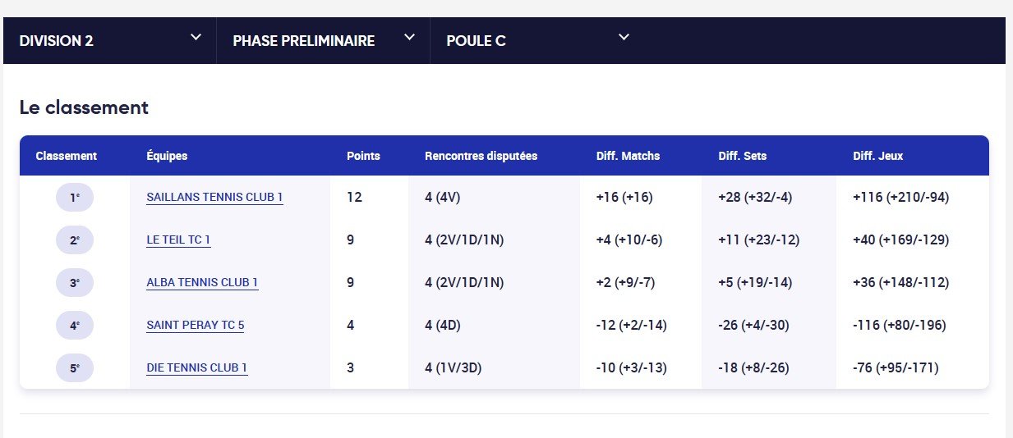Open SAINT PERAY TC 5 team link
Viewport: 1013px width, 438px height.
pos(196,326)
